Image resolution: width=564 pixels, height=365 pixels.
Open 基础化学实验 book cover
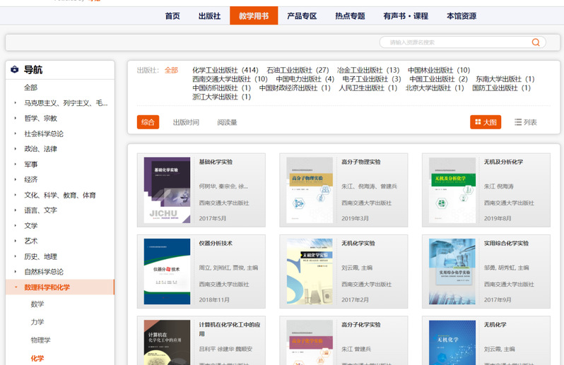(167, 191)
